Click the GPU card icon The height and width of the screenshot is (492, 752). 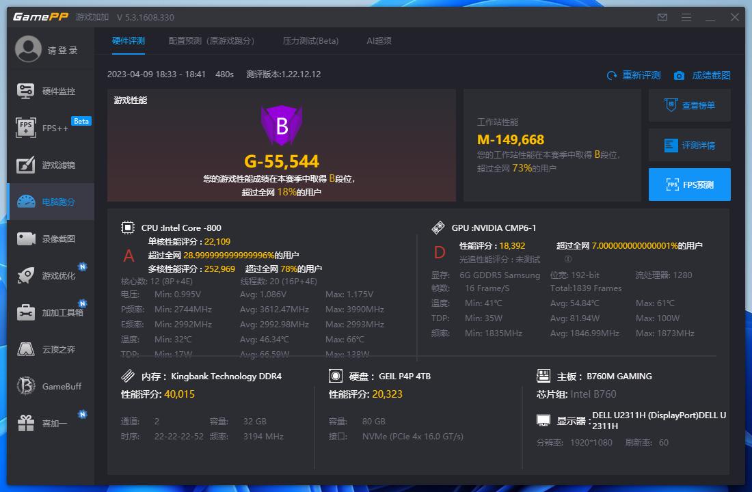click(x=438, y=228)
